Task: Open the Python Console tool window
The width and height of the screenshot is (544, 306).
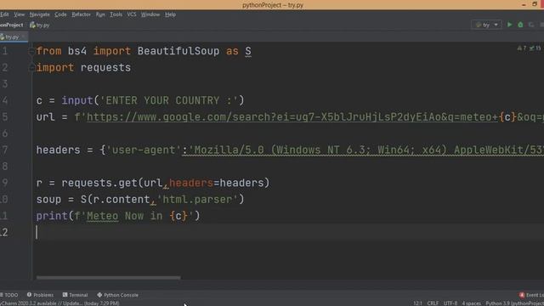Action: [x=118, y=295]
